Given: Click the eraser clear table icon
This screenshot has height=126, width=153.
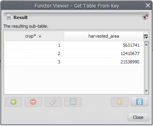Looking at the screenshot, I should coord(53,102).
